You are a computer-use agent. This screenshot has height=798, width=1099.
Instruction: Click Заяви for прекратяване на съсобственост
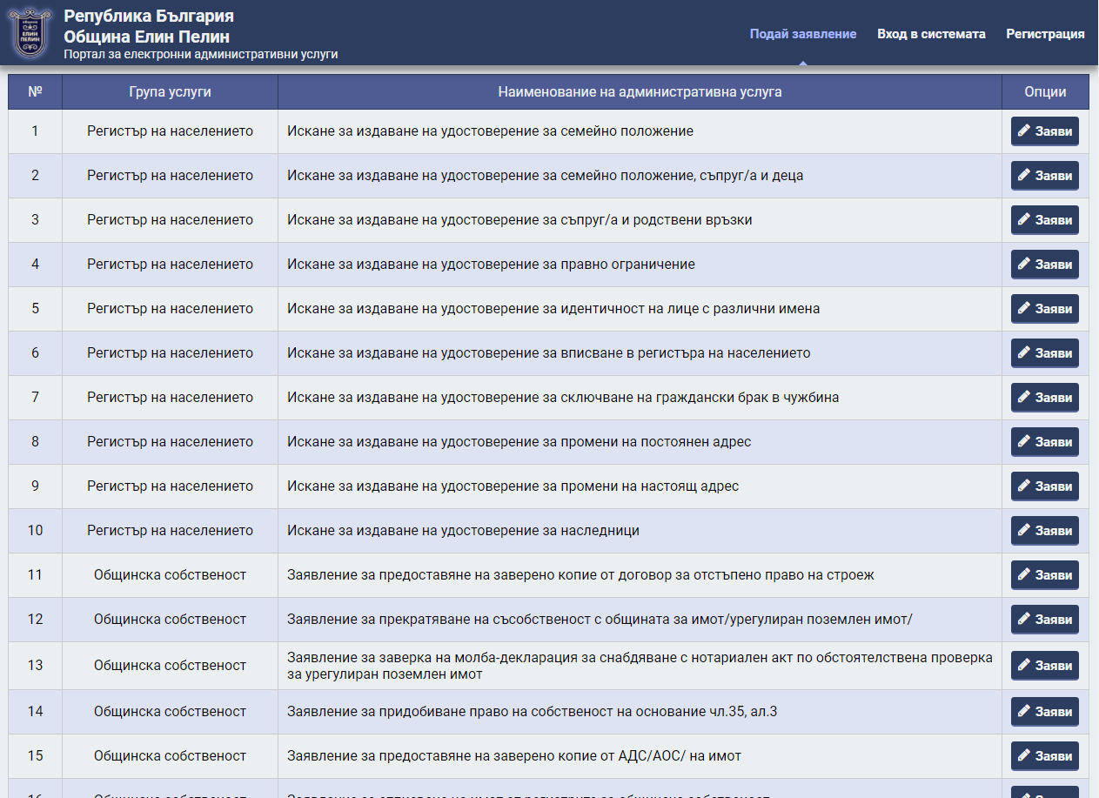pyautogui.click(x=1044, y=620)
